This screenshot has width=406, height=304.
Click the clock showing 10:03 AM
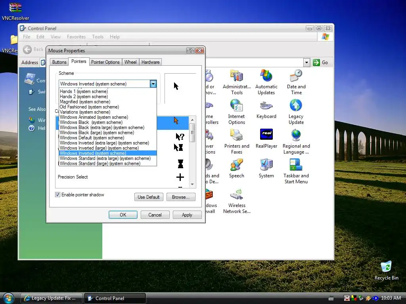(x=391, y=298)
